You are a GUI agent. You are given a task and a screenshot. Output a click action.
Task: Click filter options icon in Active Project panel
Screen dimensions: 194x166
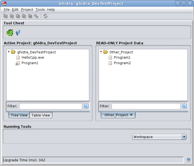tap(86, 106)
